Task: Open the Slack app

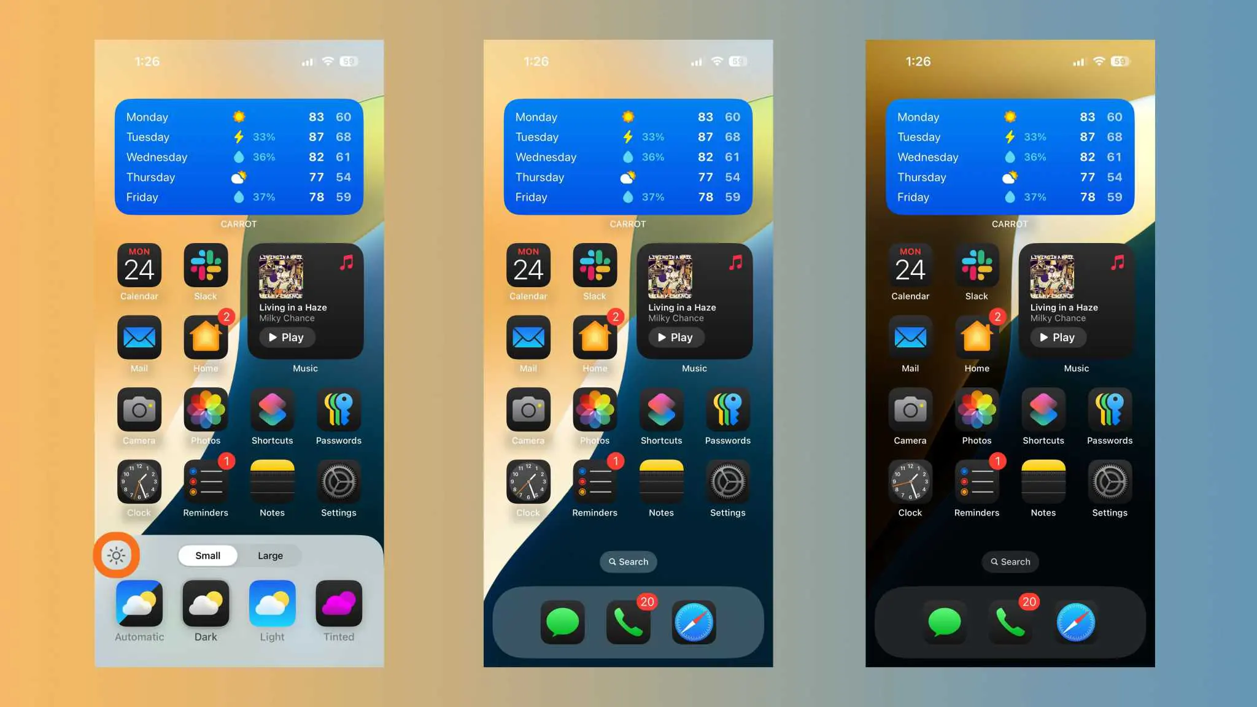Action: click(204, 265)
